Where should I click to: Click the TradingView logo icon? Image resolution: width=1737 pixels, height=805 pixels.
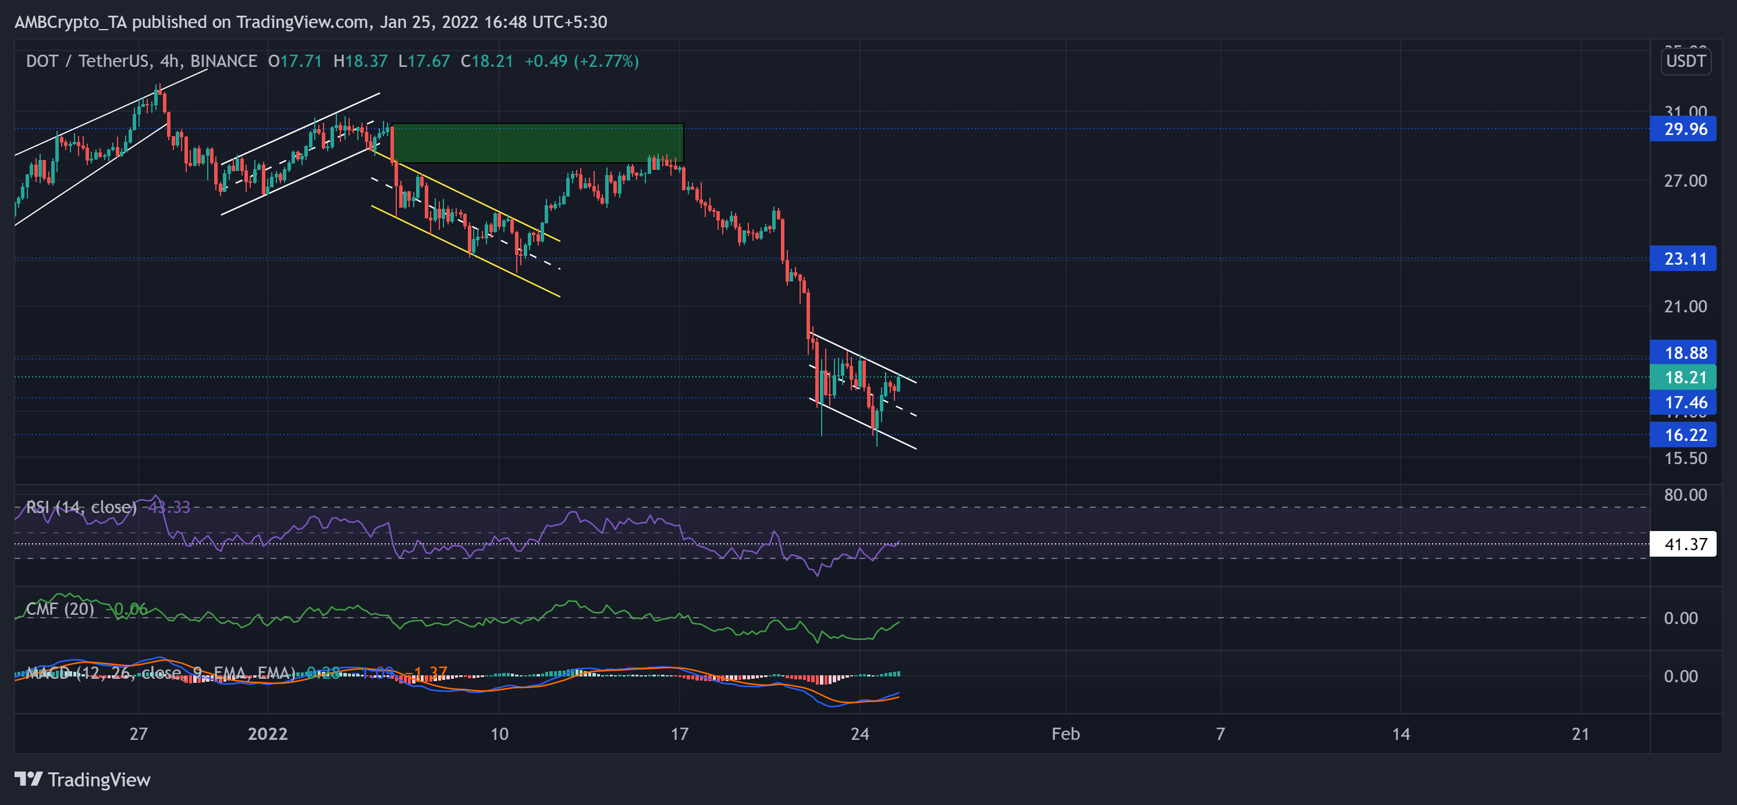[29, 779]
